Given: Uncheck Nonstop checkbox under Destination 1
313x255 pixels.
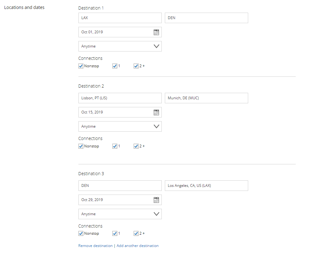Looking at the screenshot, I should 81,66.
